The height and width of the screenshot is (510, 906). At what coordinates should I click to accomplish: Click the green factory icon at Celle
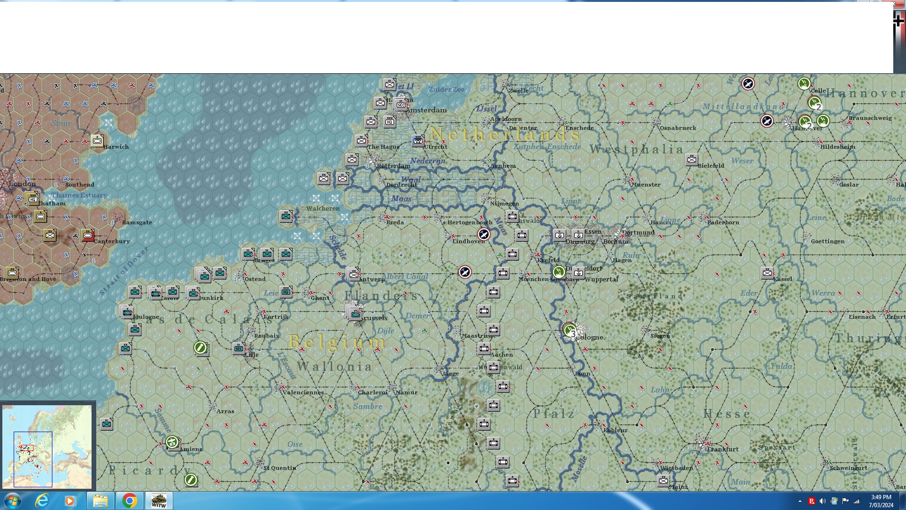[804, 84]
